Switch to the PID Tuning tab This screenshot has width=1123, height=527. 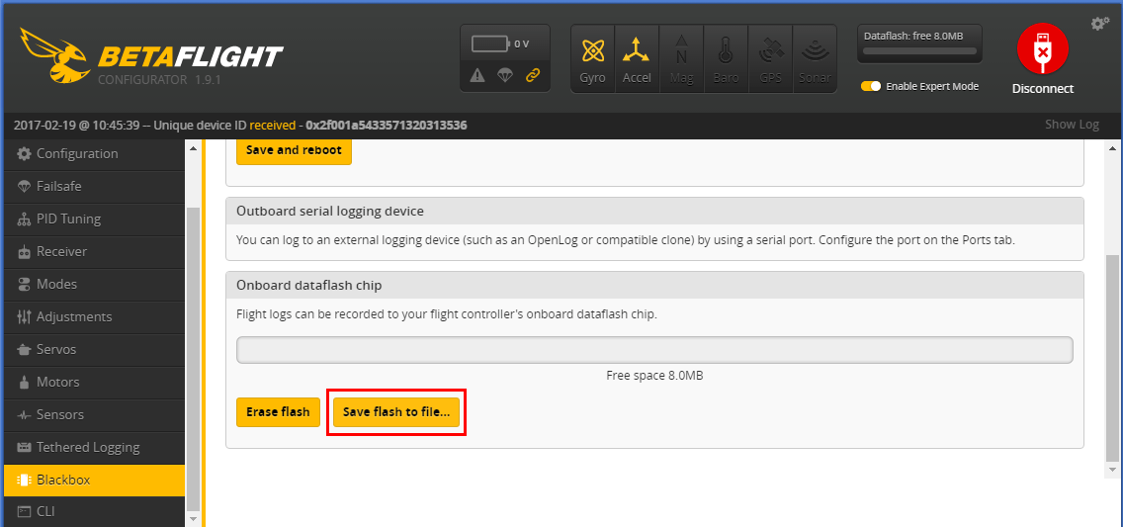[94, 219]
